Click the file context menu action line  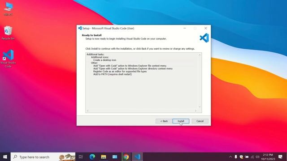(130, 66)
